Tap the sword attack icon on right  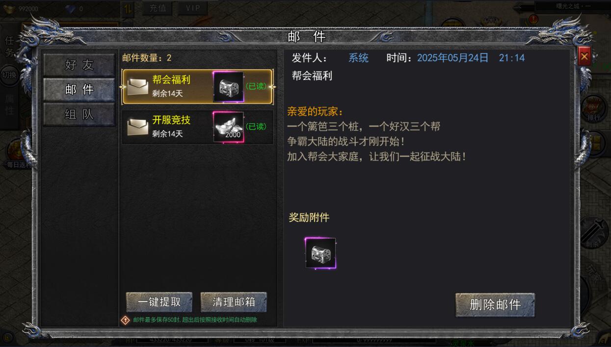tap(594, 230)
